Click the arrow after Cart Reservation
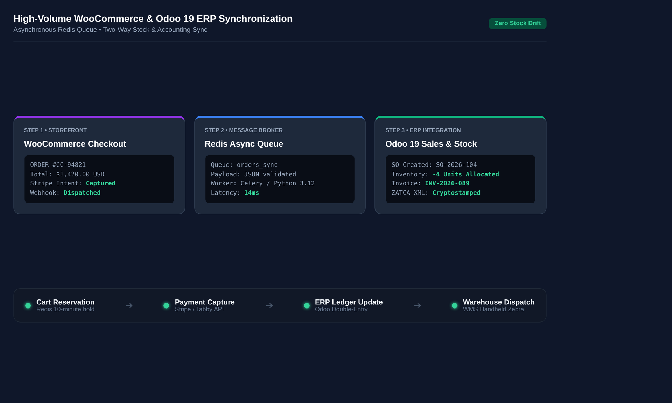 click(129, 306)
